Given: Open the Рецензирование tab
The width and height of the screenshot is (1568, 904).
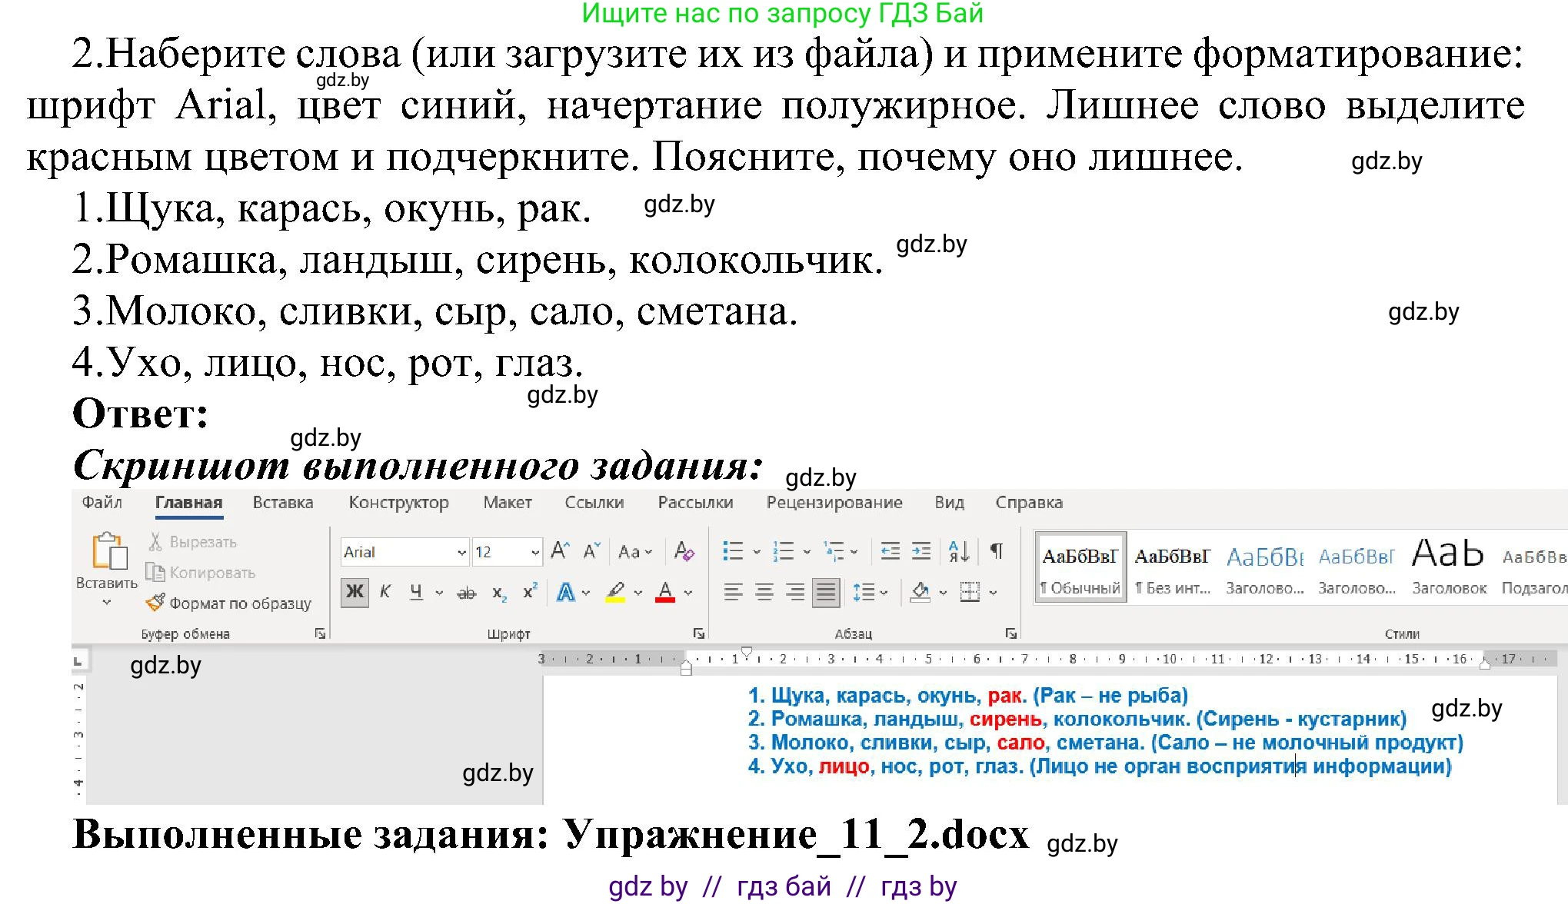Looking at the screenshot, I should pyautogui.click(x=834, y=502).
